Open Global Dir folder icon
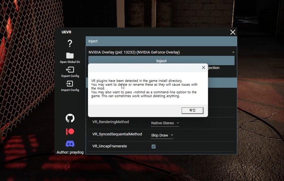 [x=70, y=55]
